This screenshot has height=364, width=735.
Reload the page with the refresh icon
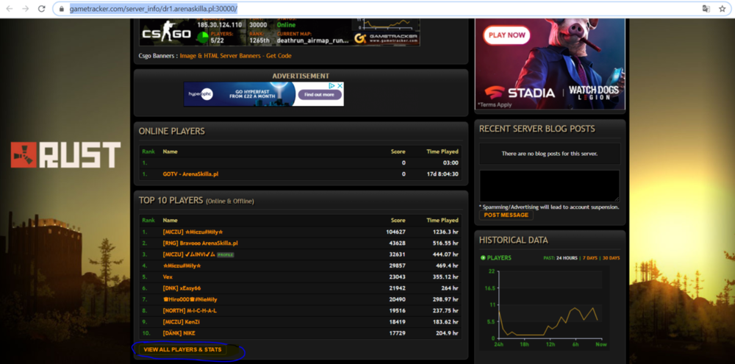pos(42,8)
